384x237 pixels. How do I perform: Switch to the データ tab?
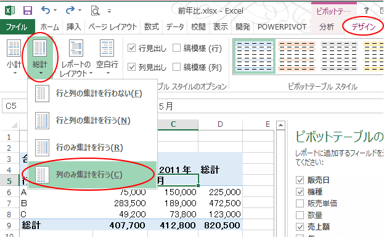(x=175, y=26)
